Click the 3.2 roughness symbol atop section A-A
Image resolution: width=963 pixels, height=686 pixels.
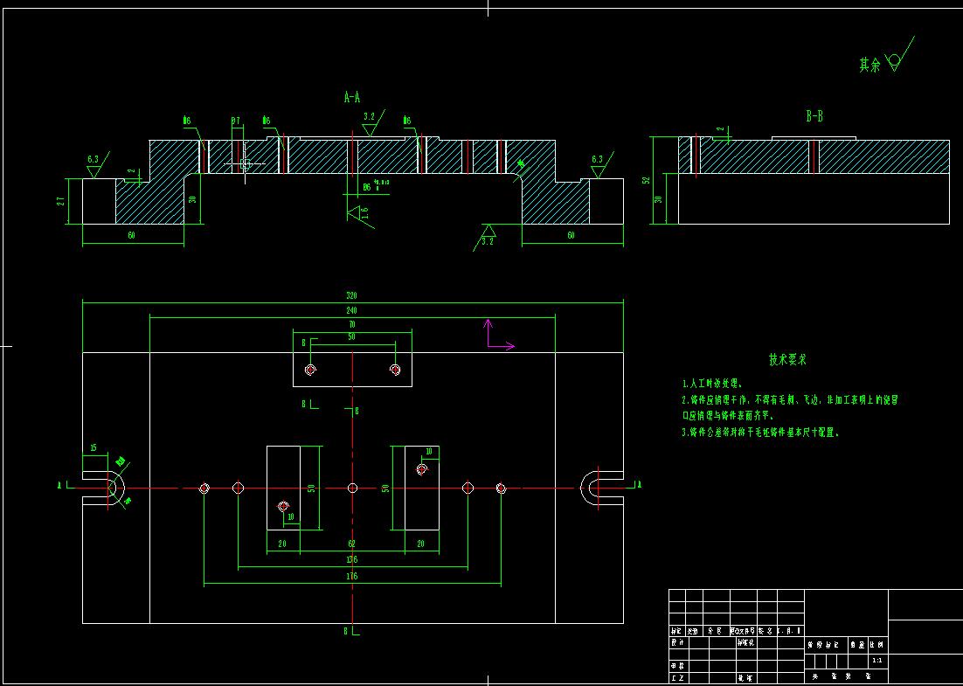point(371,123)
